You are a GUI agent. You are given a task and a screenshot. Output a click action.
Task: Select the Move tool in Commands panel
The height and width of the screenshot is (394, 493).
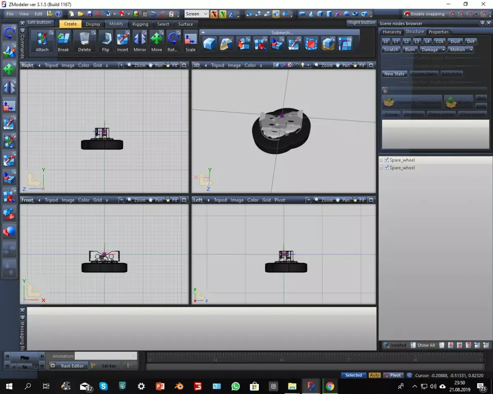click(x=157, y=41)
